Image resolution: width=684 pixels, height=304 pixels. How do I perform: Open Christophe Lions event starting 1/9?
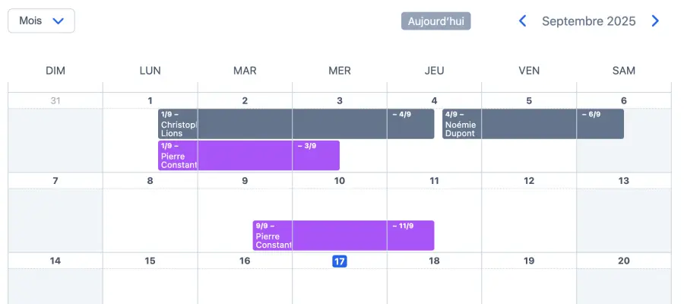click(296, 124)
